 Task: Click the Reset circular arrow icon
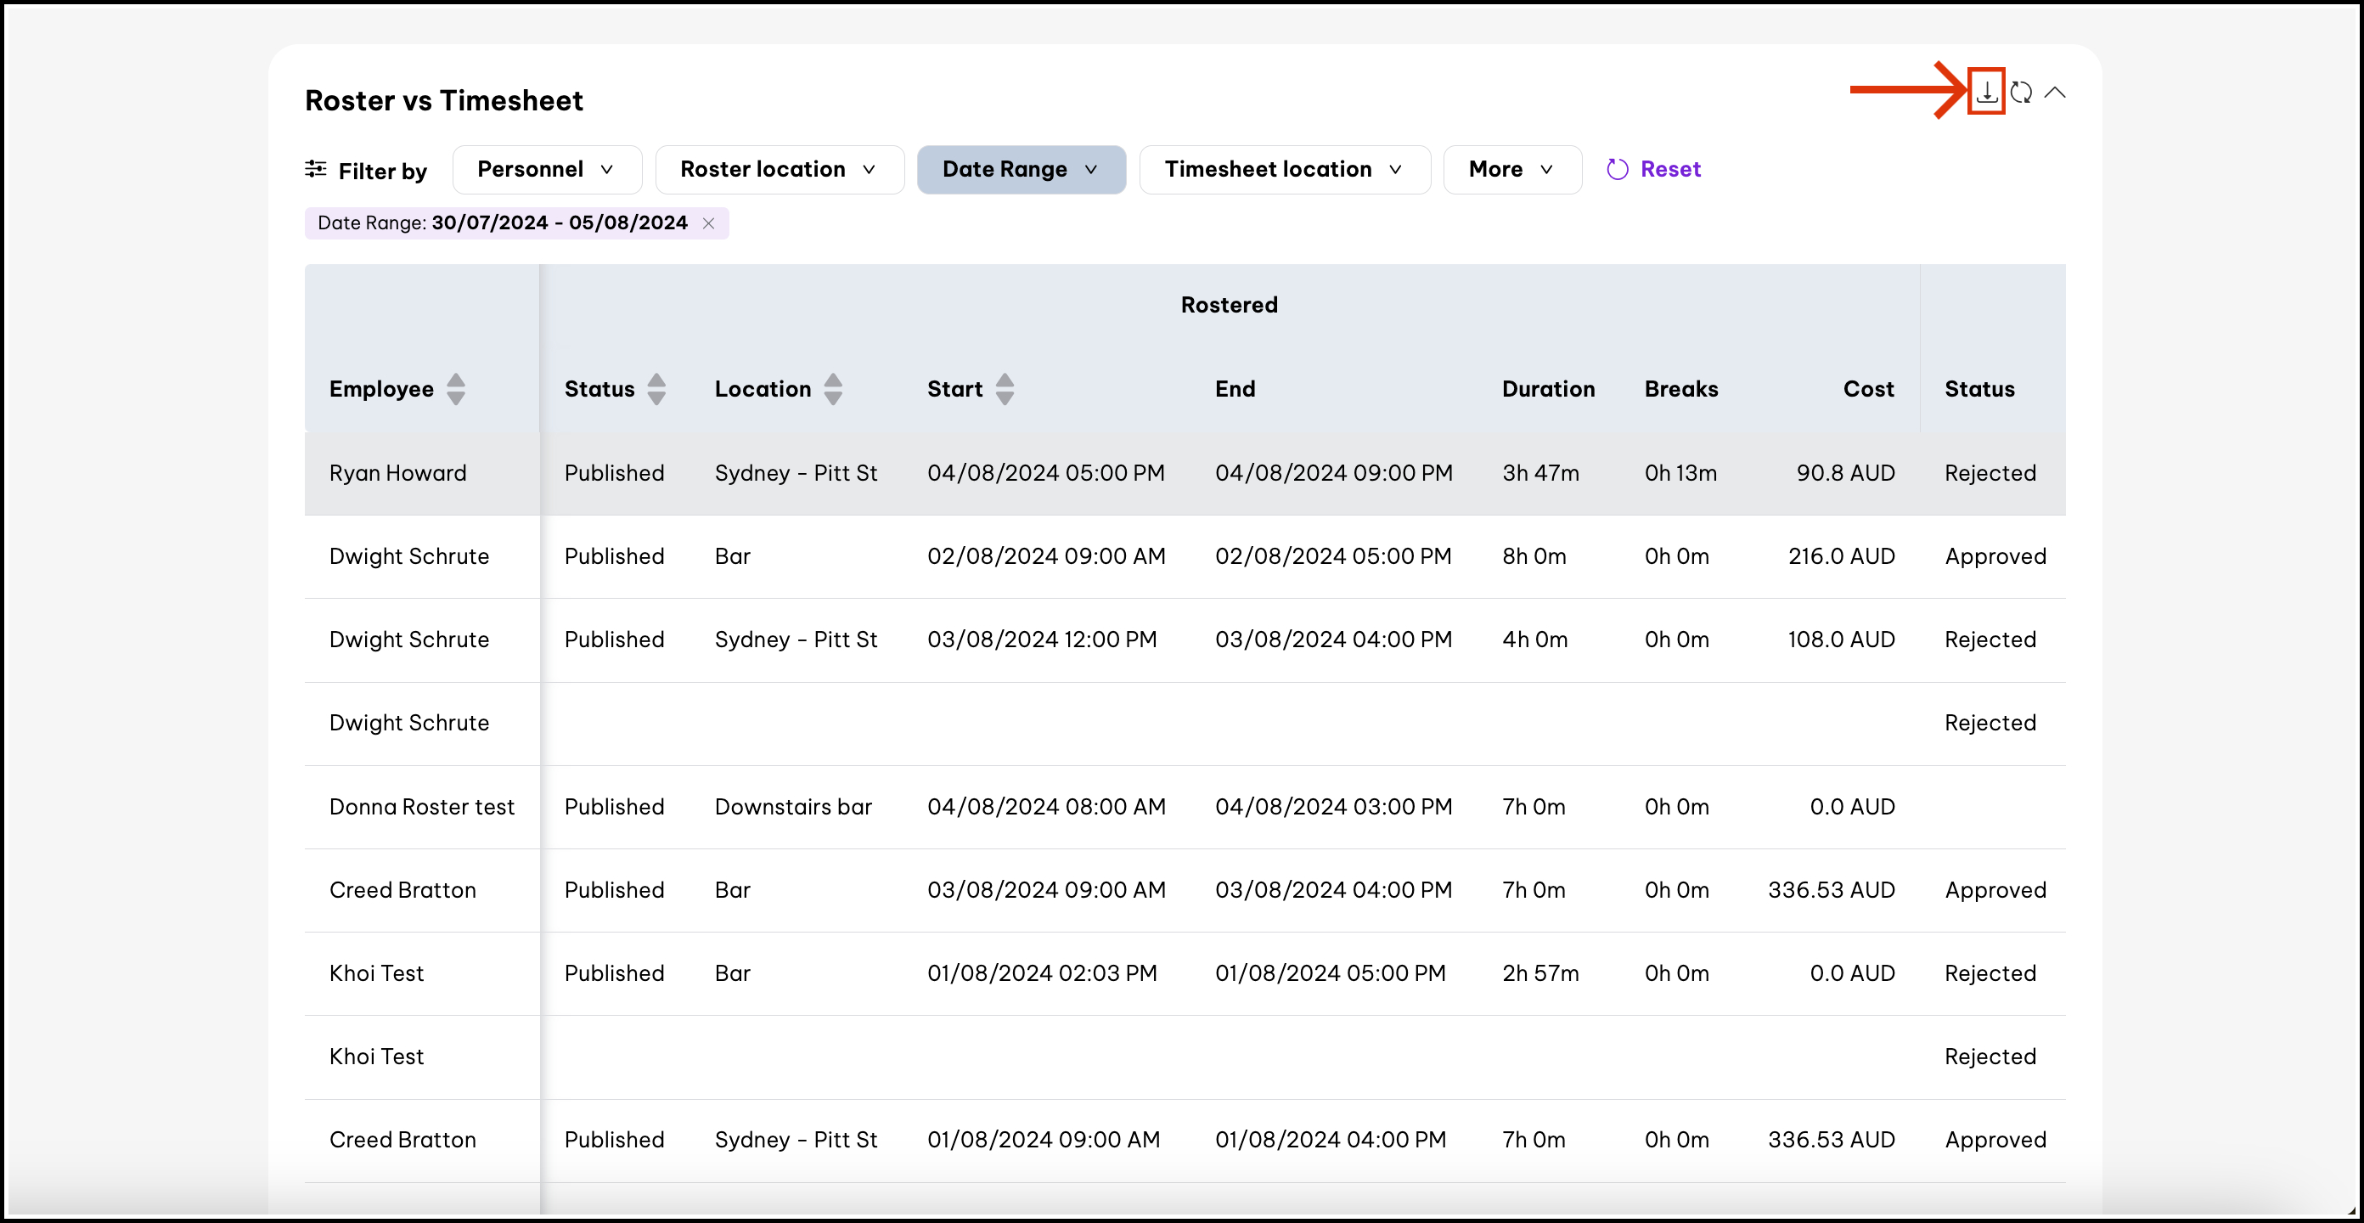click(1617, 170)
